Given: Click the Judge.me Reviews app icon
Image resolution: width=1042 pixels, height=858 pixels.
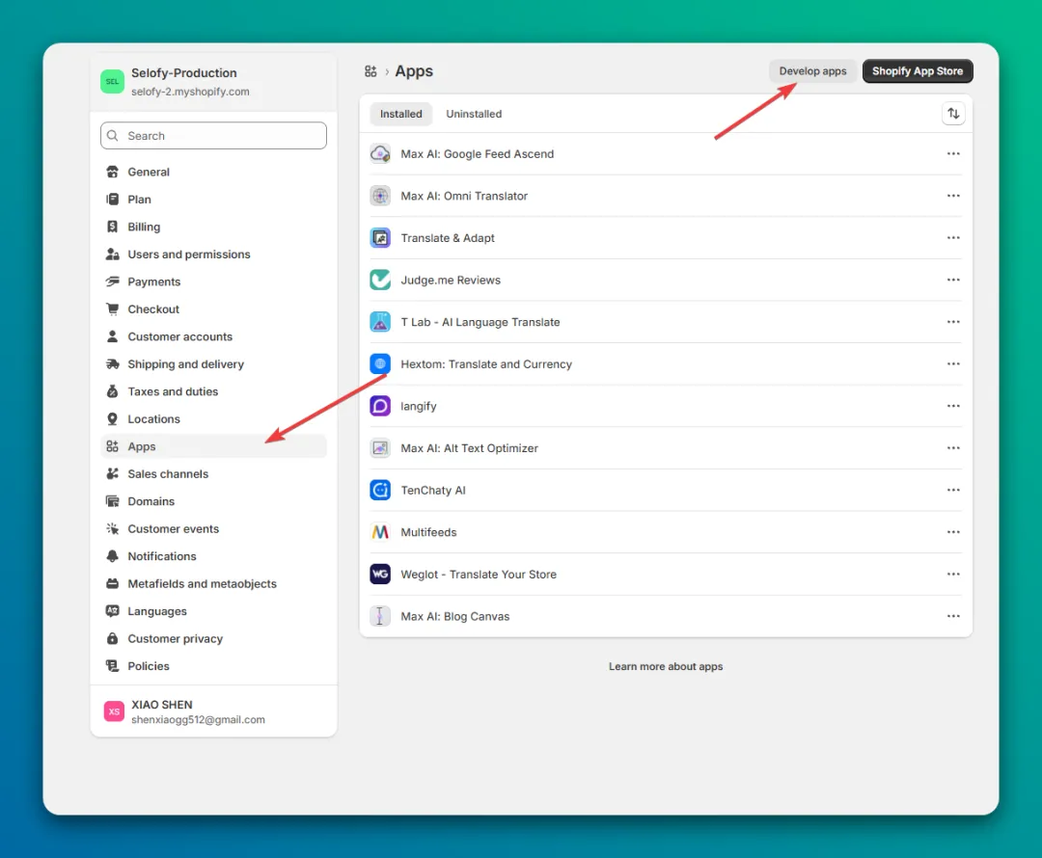Looking at the screenshot, I should pos(380,280).
